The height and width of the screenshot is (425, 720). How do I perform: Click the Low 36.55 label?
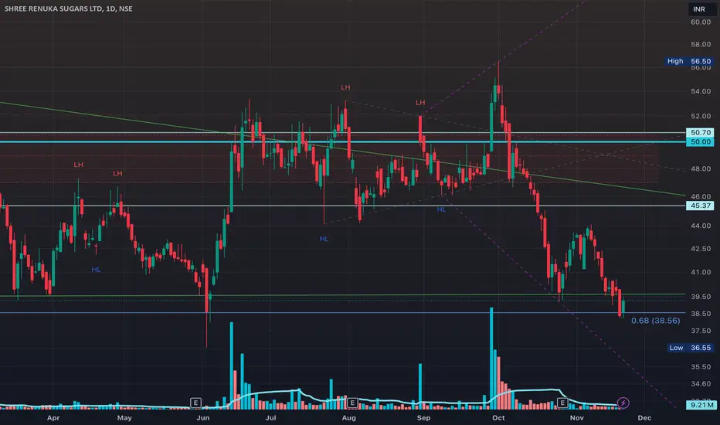click(690, 348)
